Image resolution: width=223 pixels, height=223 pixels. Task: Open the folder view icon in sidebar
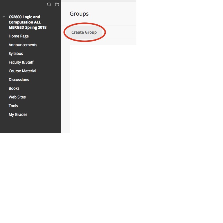57,4
